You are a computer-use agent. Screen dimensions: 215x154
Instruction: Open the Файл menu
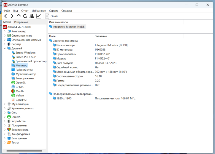(7, 11)
